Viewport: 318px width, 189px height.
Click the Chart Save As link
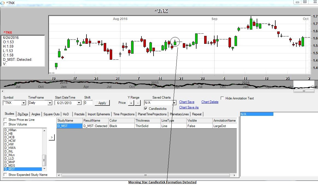189,107
